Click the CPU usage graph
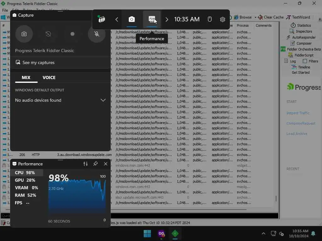Viewport: 322px width, 241px height. [x=77, y=196]
